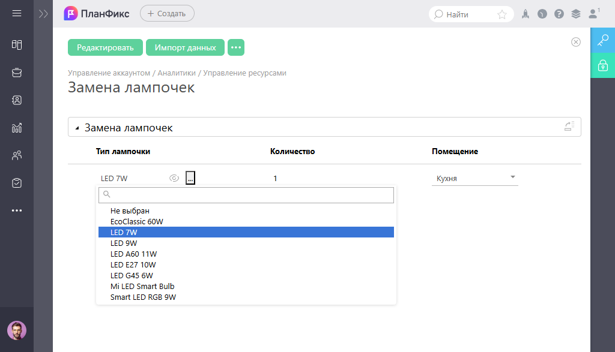Click the people group icon in sidebar
Viewport: 615px width, 352px height.
[17, 155]
